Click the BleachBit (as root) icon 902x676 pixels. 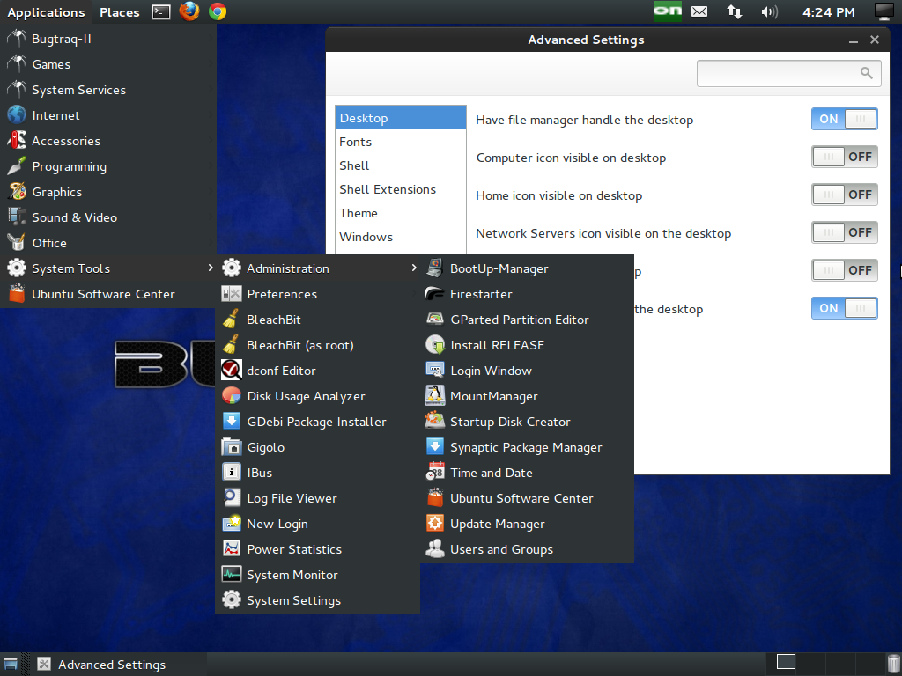pos(232,345)
